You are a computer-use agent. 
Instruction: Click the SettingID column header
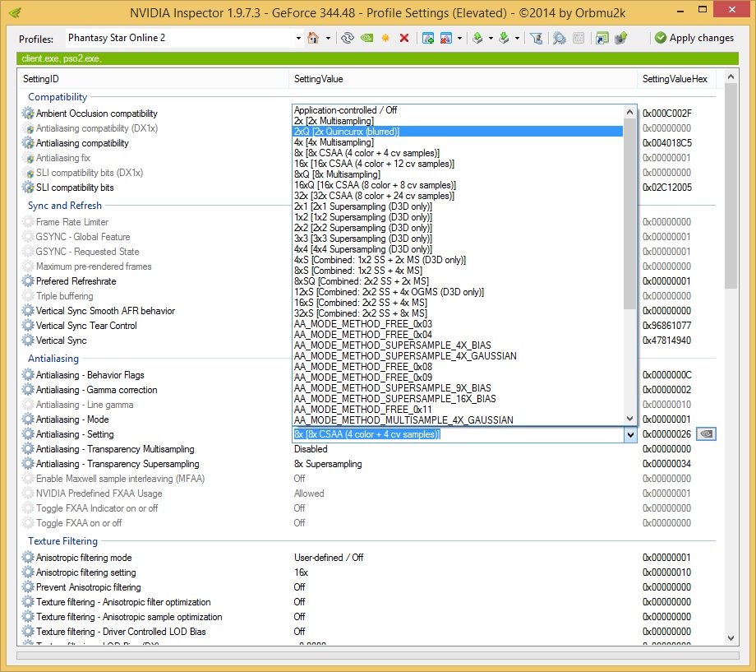tap(154, 79)
